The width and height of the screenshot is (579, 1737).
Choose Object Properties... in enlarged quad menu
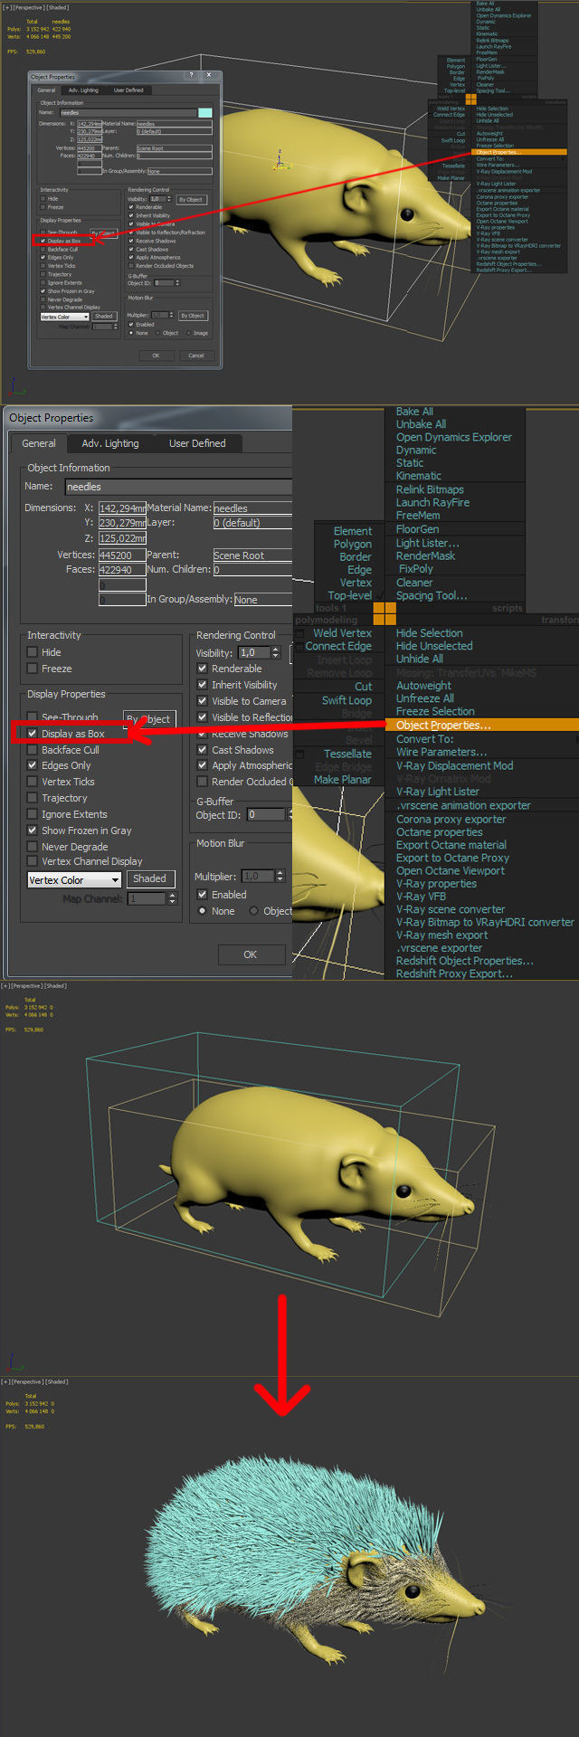point(443,725)
